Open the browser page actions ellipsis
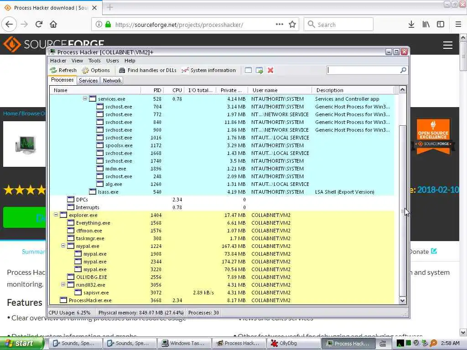Image resolution: width=467 pixels, height=350 pixels. (280, 25)
